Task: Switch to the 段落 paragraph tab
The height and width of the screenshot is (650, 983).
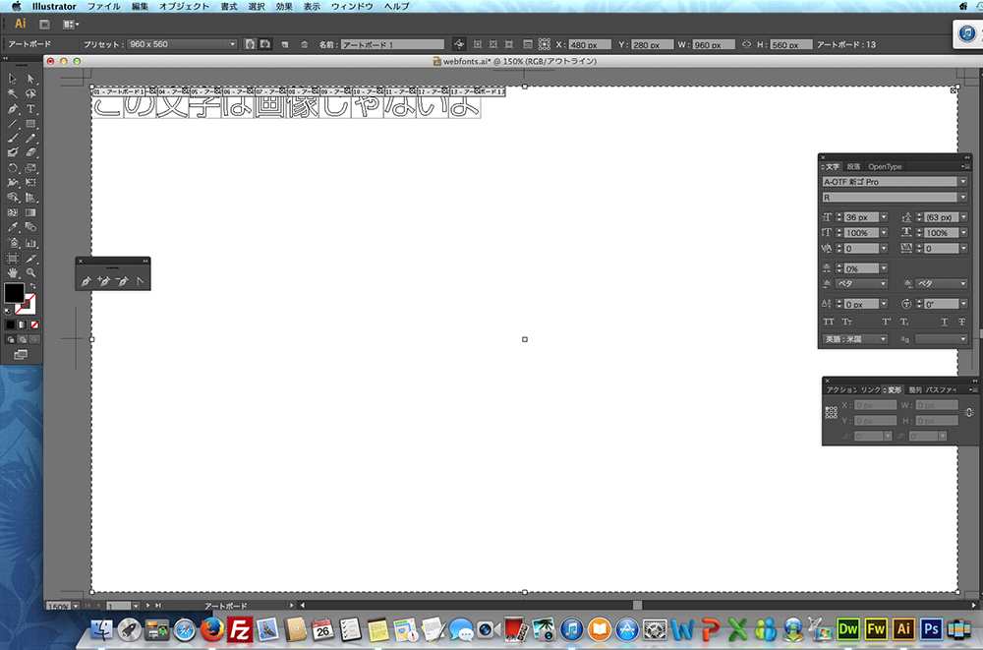Action: tap(853, 166)
